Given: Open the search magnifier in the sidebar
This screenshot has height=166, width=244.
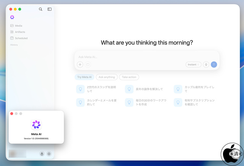Looking at the screenshot, I should pos(40,9).
